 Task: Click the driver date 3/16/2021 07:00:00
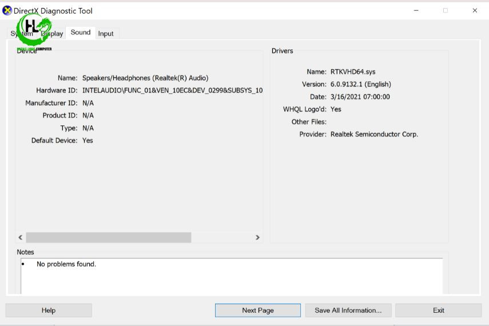pyautogui.click(x=360, y=97)
